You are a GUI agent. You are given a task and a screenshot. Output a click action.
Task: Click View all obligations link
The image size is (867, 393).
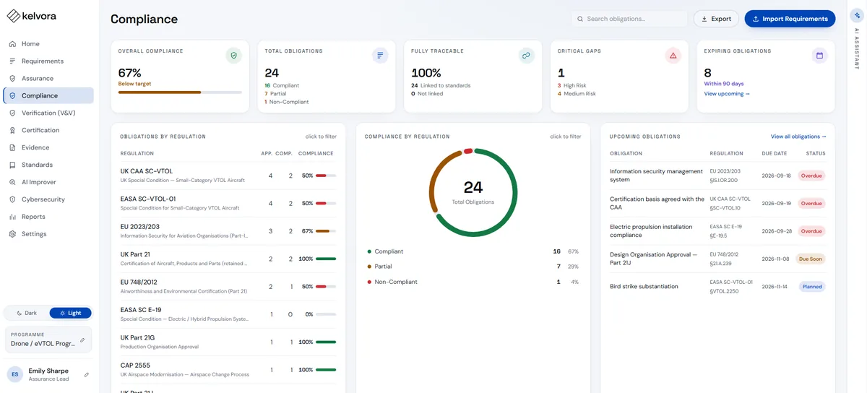click(798, 137)
